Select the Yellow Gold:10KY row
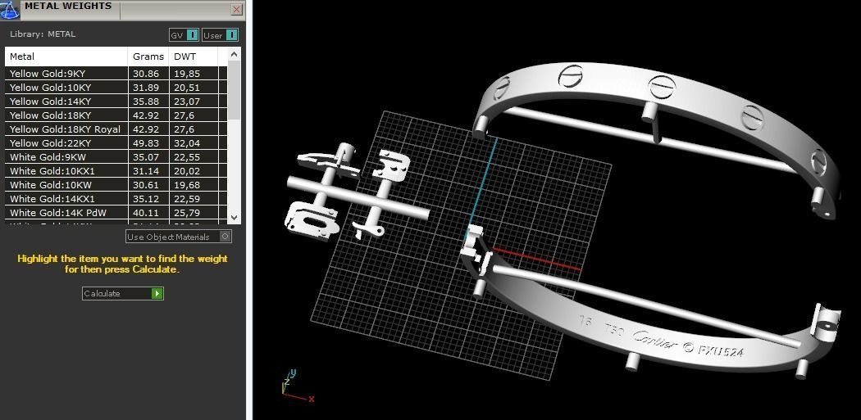The width and height of the screenshot is (861, 420). coord(116,87)
